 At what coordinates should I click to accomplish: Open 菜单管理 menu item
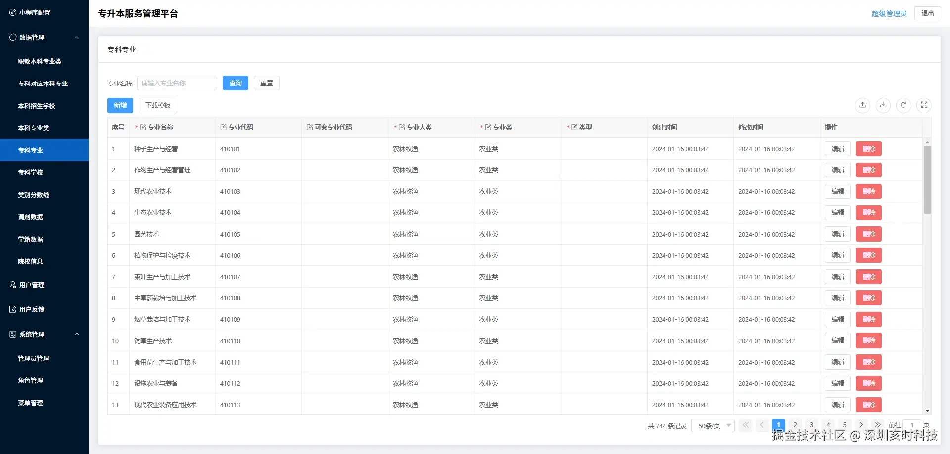coord(45,403)
